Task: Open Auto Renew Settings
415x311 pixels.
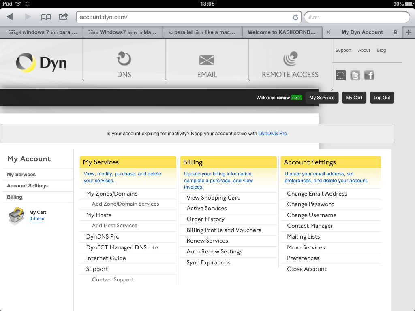Action: click(214, 251)
